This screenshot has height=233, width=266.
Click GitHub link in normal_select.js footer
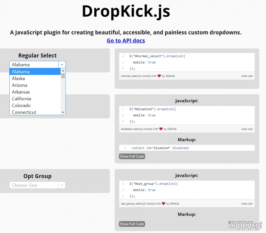point(170,76)
